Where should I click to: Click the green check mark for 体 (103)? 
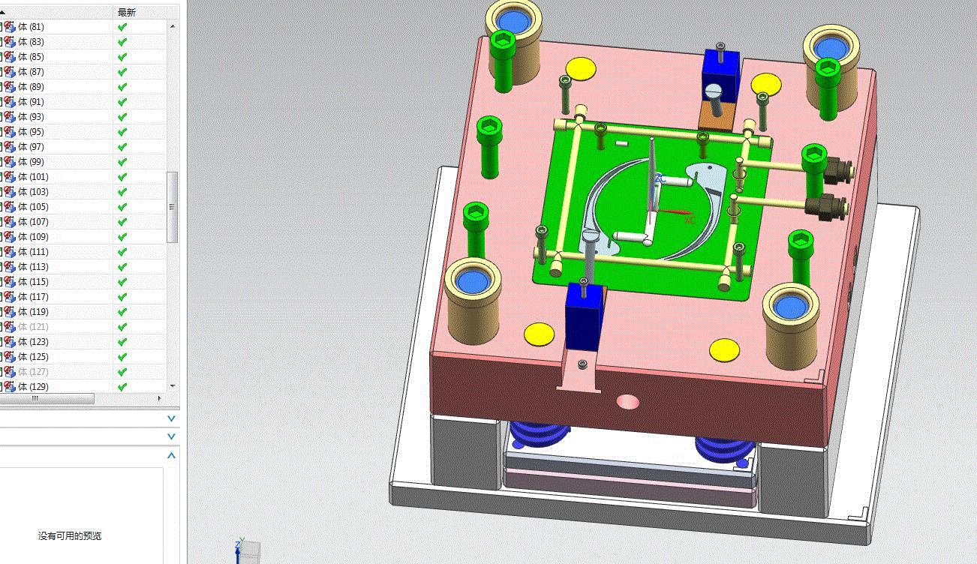(x=122, y=192)
